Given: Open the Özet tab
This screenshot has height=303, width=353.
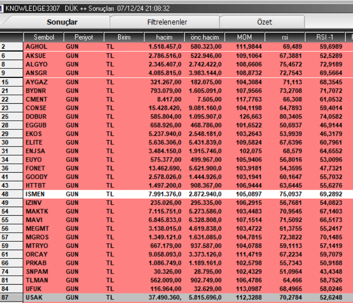Looking at the screenshot, I should 265,22.
